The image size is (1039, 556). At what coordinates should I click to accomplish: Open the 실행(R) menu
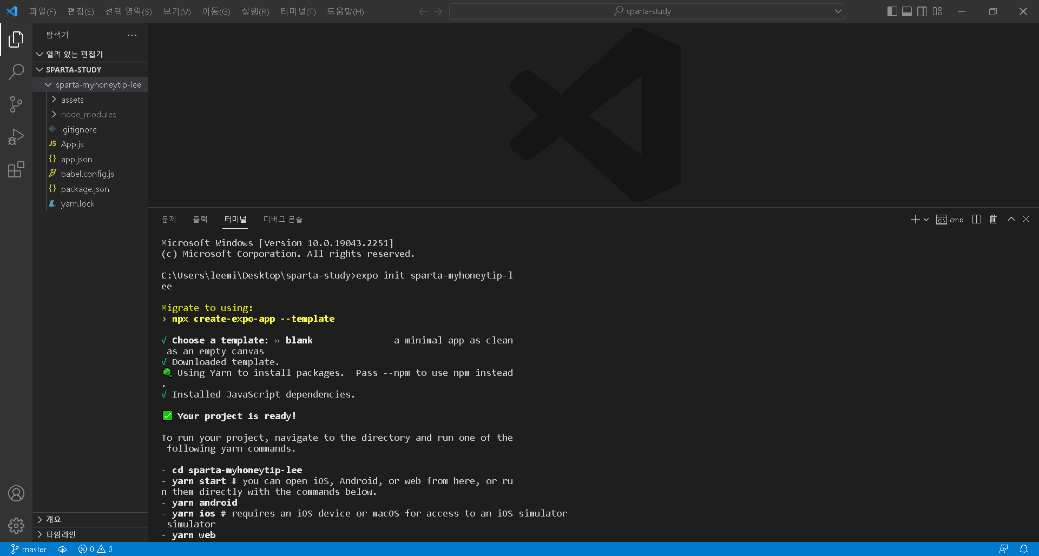pos(255,11)
